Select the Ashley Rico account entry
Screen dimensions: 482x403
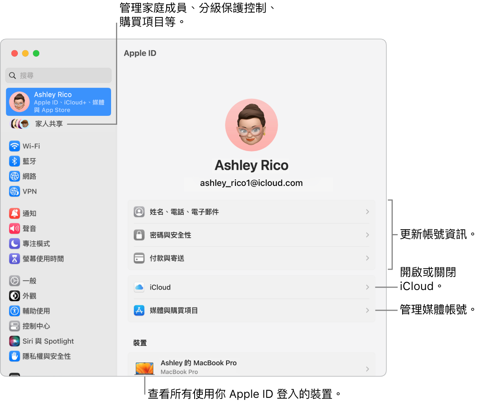click(x=58, y=102)
